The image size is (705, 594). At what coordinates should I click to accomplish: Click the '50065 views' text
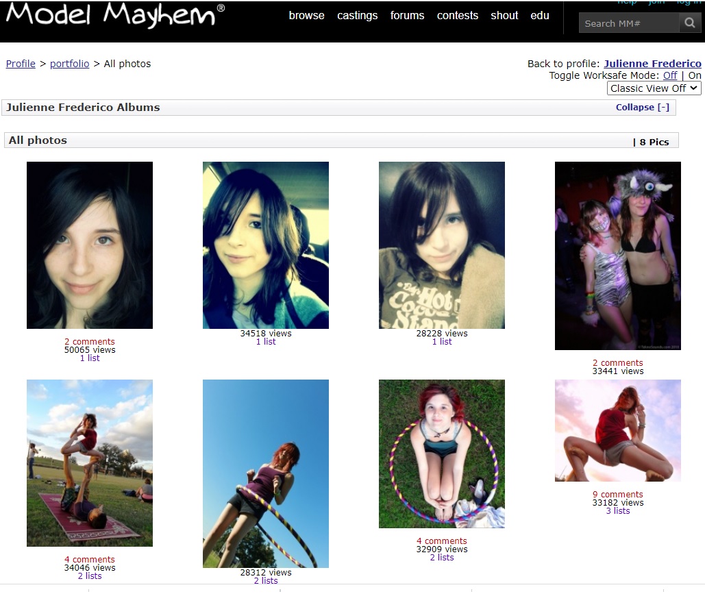[x=90, y=350]
